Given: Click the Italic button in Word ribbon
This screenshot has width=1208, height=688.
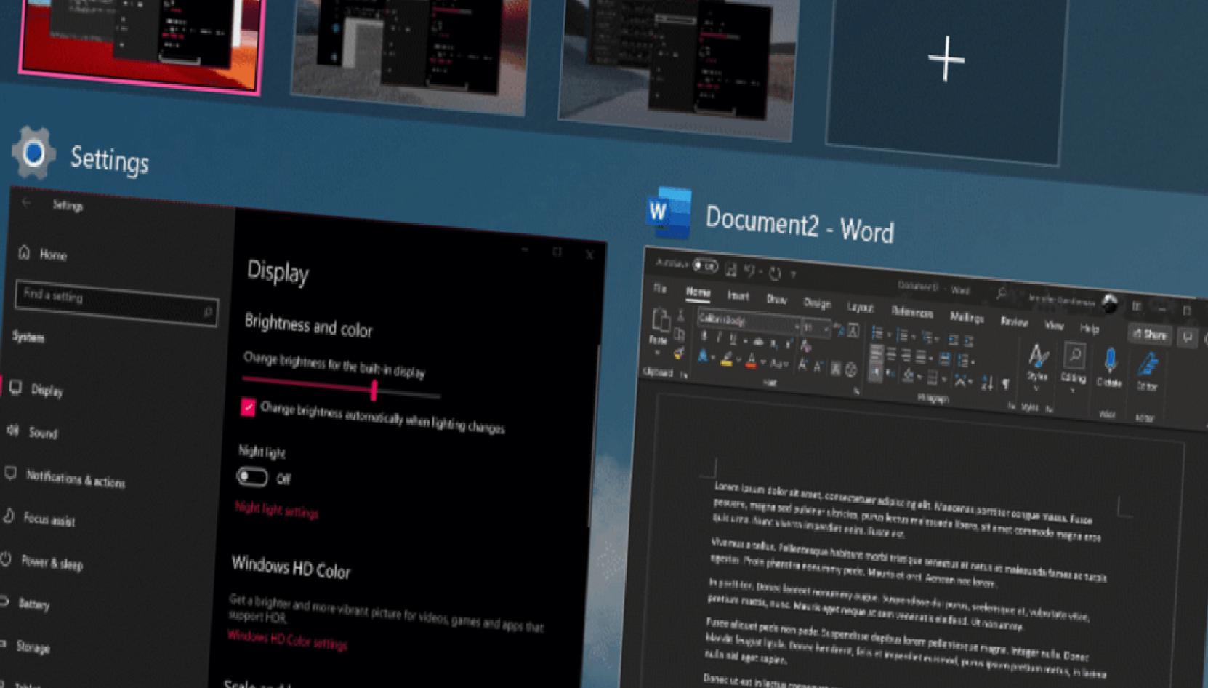Looking at the screenshot, I should click(718, 338).
